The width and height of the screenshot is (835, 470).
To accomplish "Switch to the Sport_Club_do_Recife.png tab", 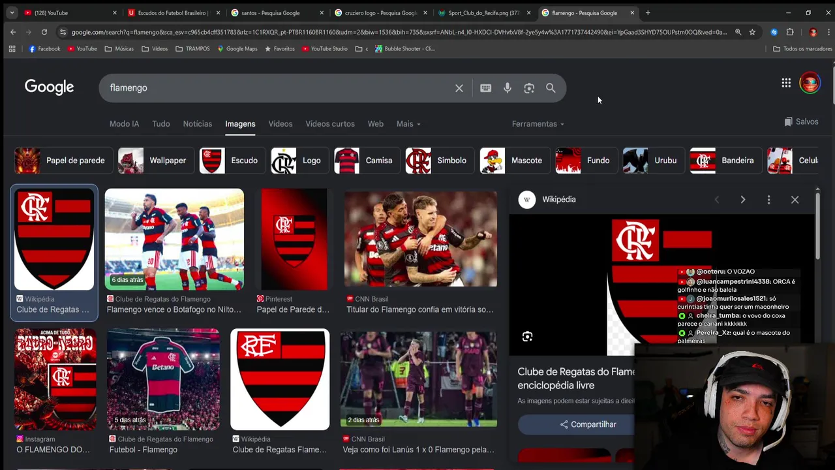I will click(x=485, y=12).
